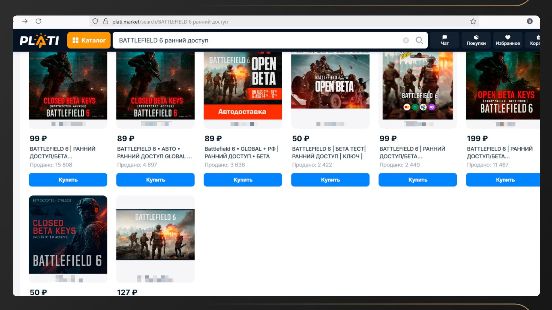552x310 pixels.
Task: Open title of item sold 11 467
Action: click(x=500, y=152)
